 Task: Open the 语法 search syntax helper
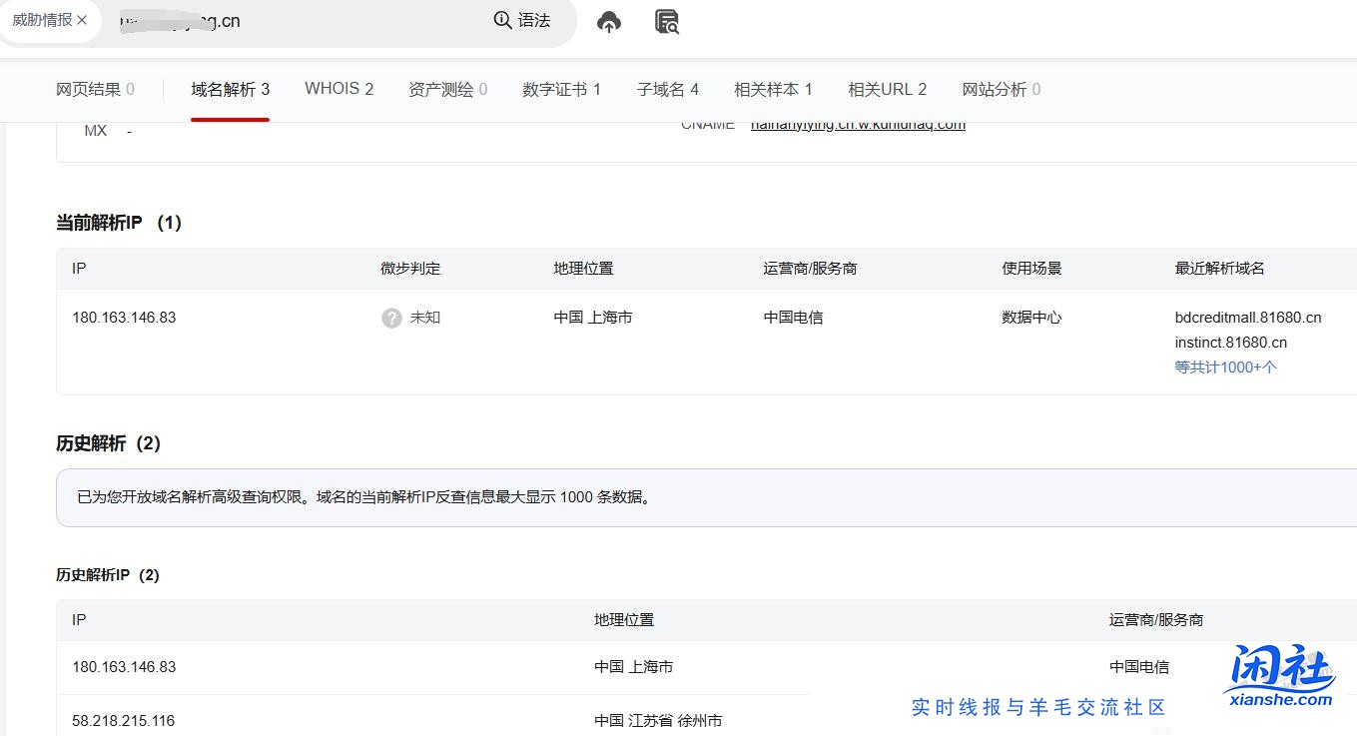530,20
